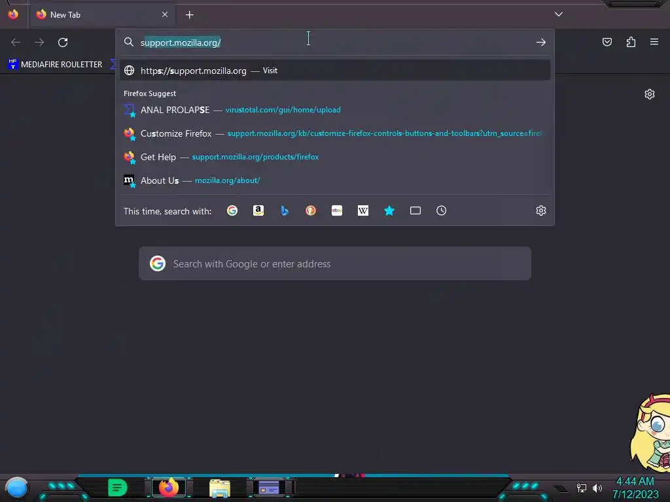670x502 pixels.
Task: Click the 4:44 AM clock
Action: point(635,482)
